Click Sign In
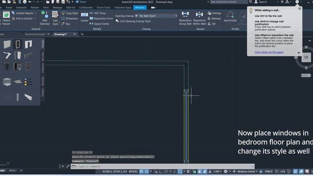Screen dimensions: 313x176 coord(261,2)
